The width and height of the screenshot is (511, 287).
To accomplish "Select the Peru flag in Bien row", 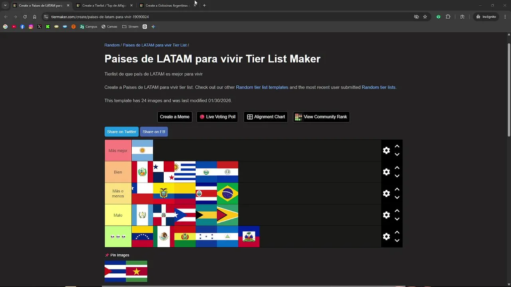I will point(142,172).
